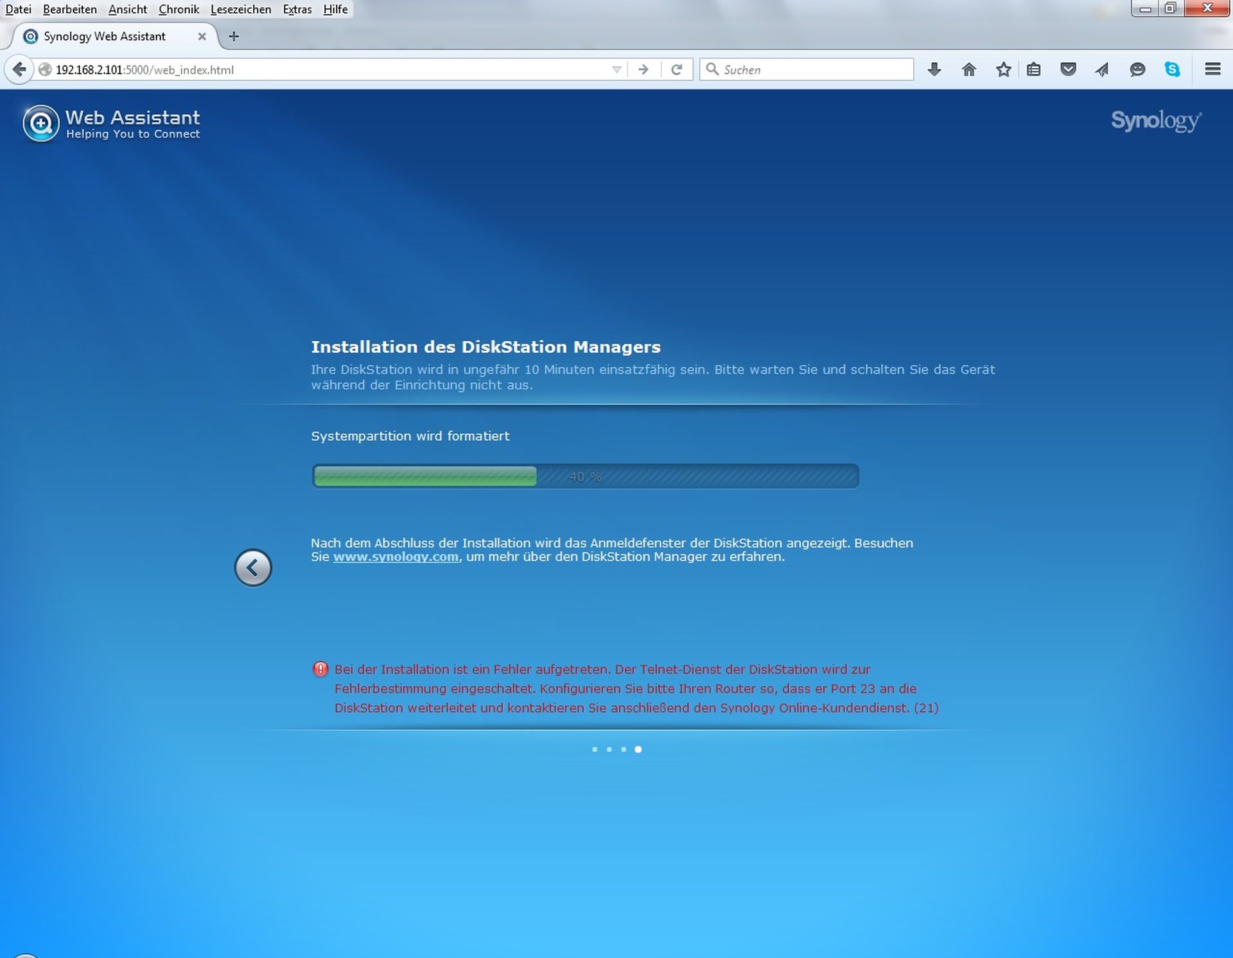Close the Synology Web Assistant tab
The height and width of the screenshot is (958, 1233).
click(x=202, y=37)
